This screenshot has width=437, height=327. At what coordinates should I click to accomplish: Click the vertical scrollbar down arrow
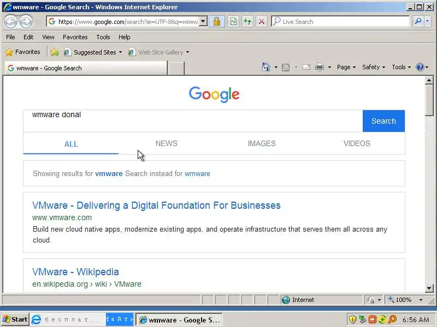(x=429, y=288)
